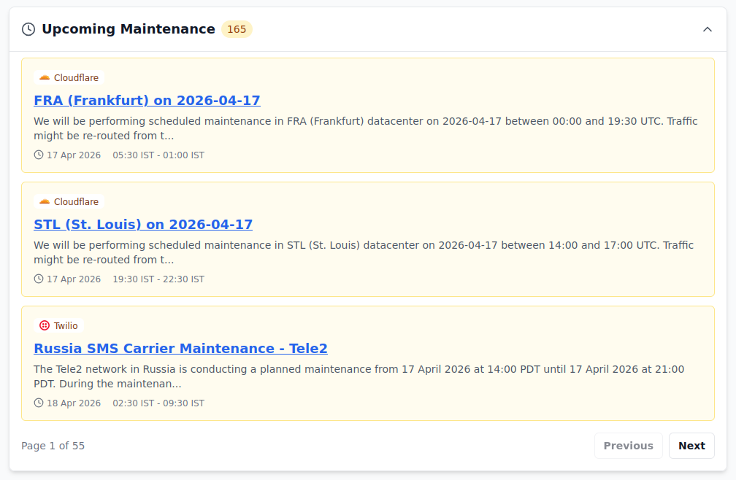
Task: Click the clock icon beside Upcoming Maintenance
Action: tap(28, 29)
